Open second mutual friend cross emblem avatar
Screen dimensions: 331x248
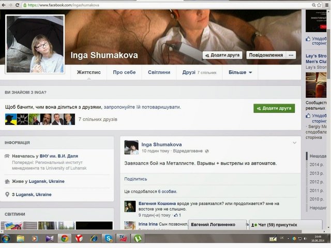click(23, 119)
